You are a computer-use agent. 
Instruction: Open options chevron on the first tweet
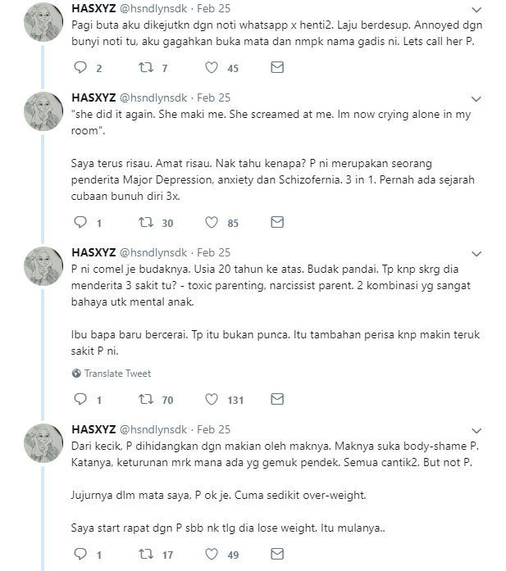(x=476, y=10)
